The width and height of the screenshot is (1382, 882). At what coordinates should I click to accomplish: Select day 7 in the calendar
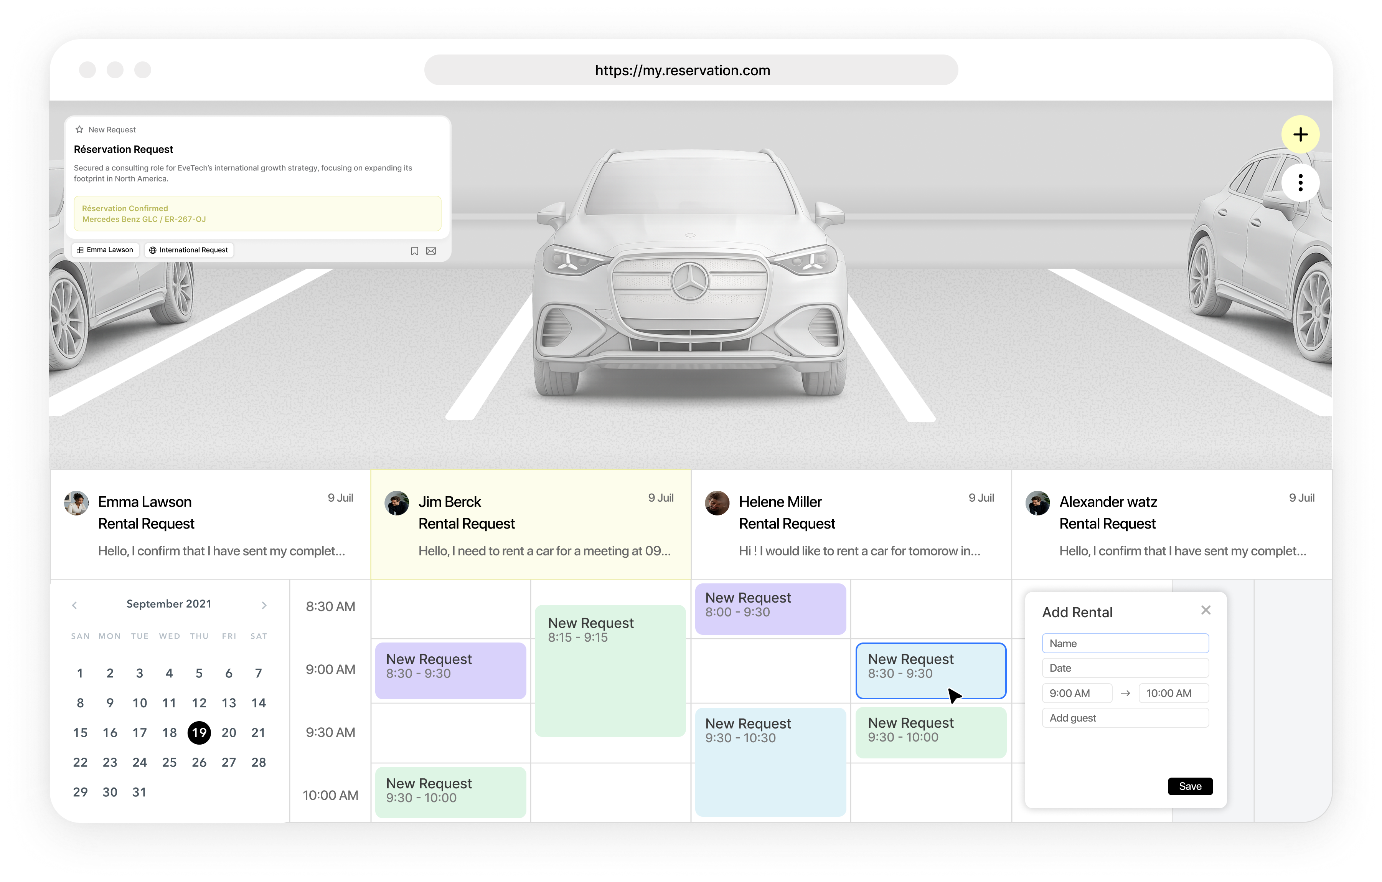[258, 673]
